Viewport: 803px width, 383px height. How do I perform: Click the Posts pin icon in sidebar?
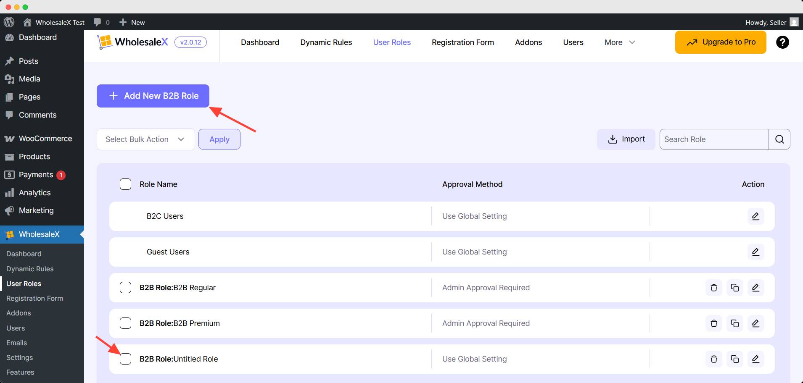click(x=9, y=61)
